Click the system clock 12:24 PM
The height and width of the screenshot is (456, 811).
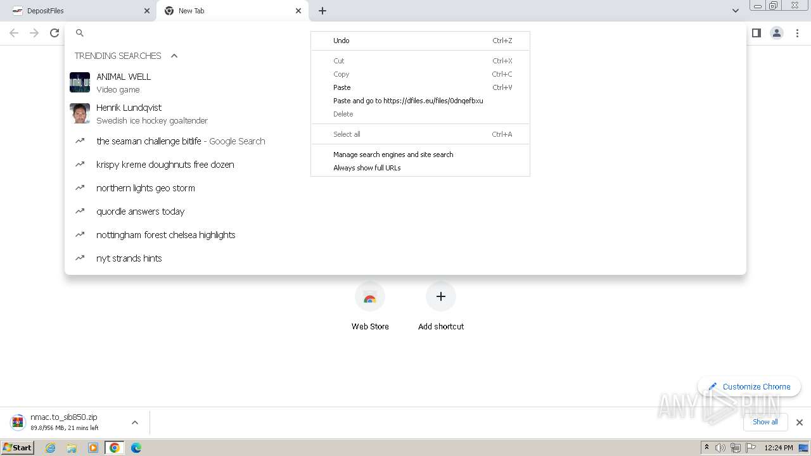click(x=779, y=448)
